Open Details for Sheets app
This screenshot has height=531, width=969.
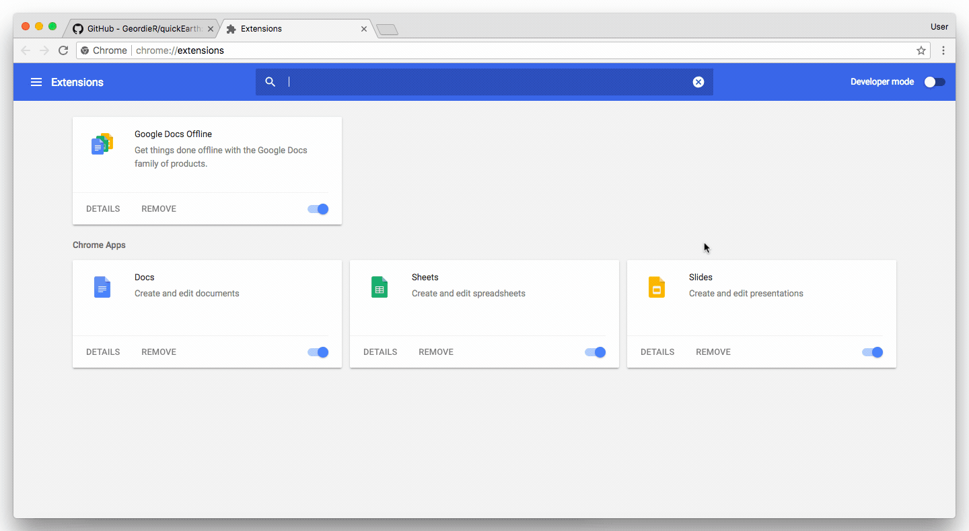(x=380, y=352)
